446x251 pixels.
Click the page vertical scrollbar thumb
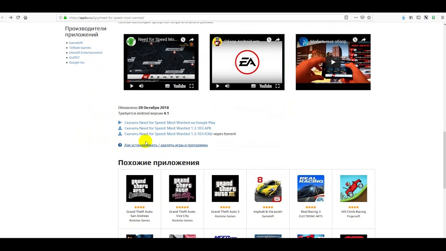point(445,160)
